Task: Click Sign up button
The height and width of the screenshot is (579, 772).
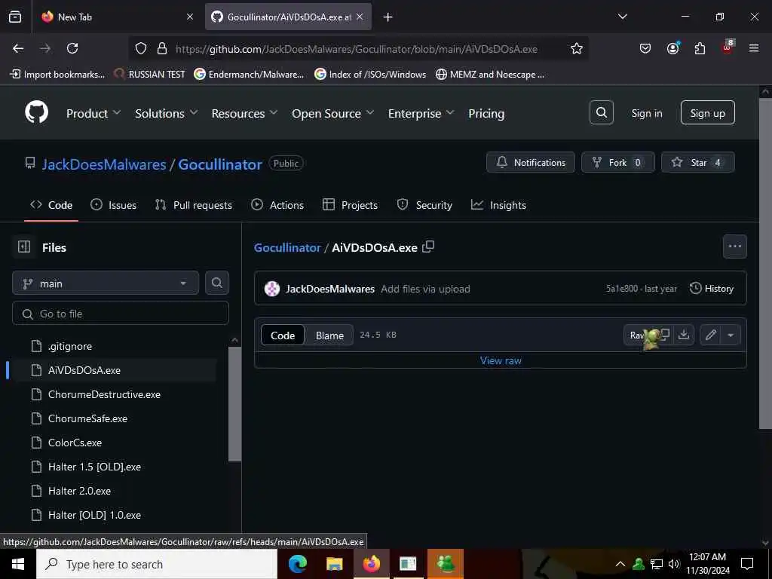Action: [707, 113]
